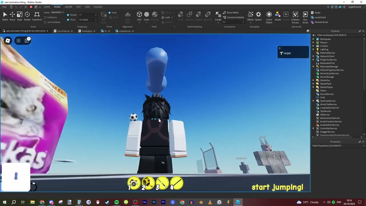Click the Insert Object icon
This screenshot has height=206, width=366.
269,17
